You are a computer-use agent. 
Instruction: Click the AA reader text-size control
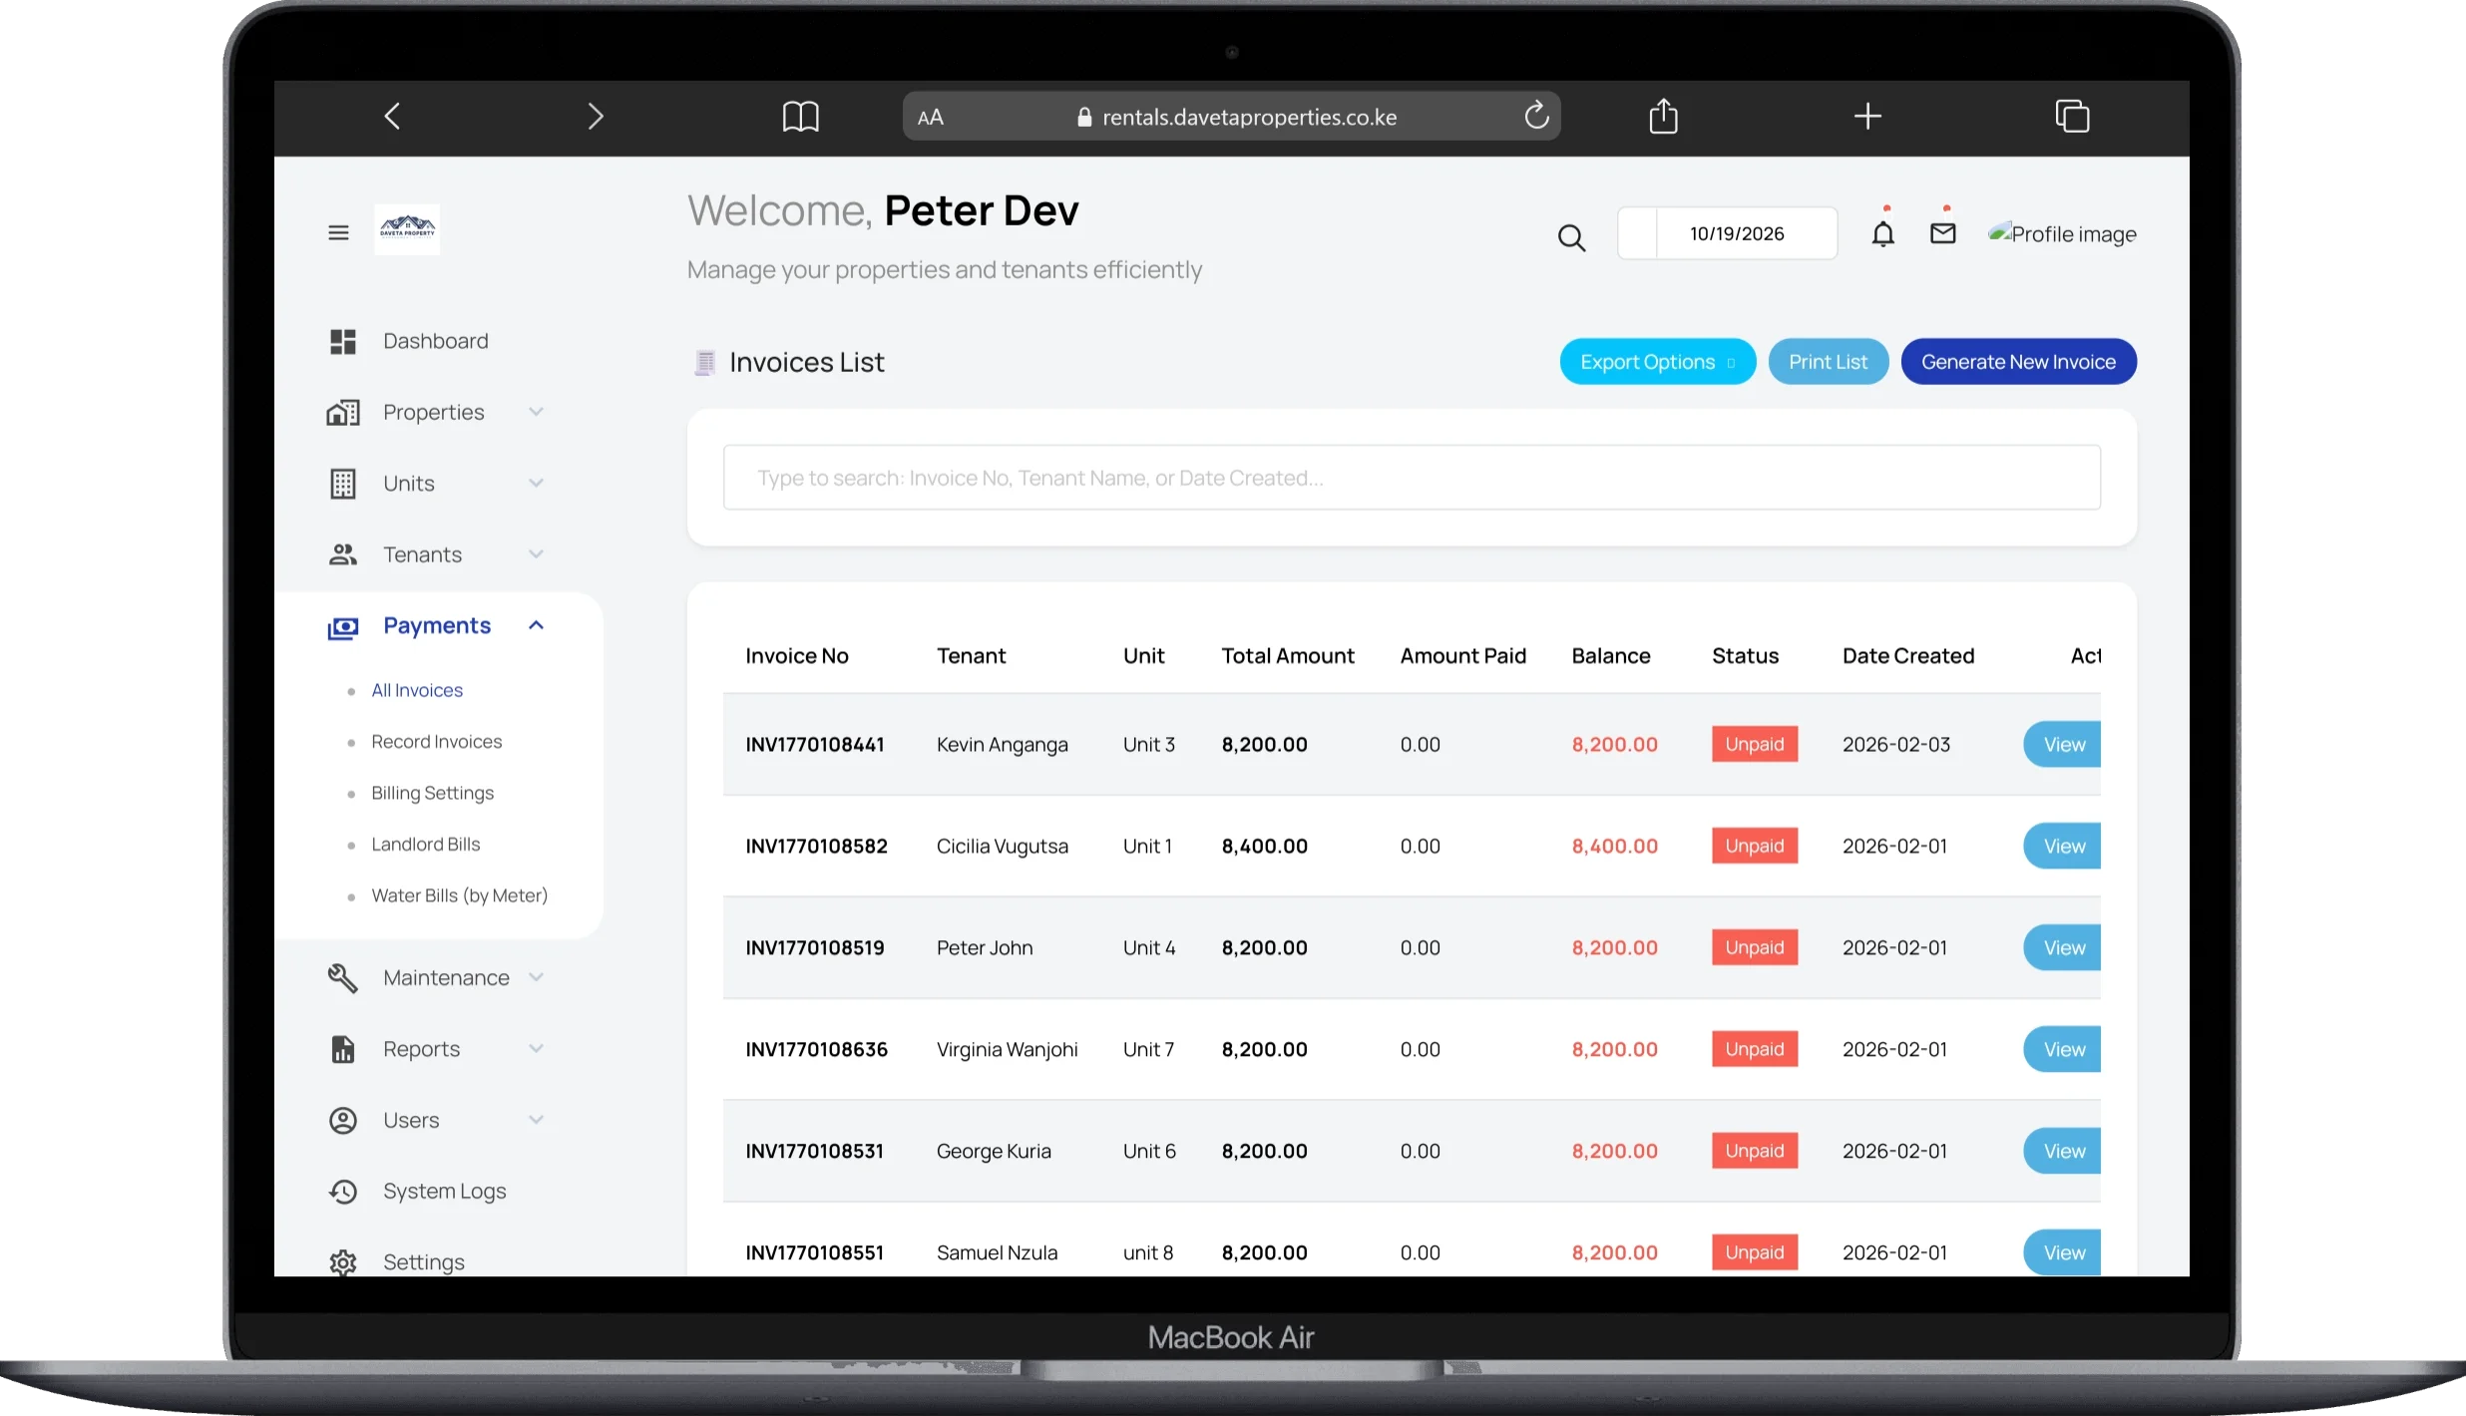(x=930, y=118)
